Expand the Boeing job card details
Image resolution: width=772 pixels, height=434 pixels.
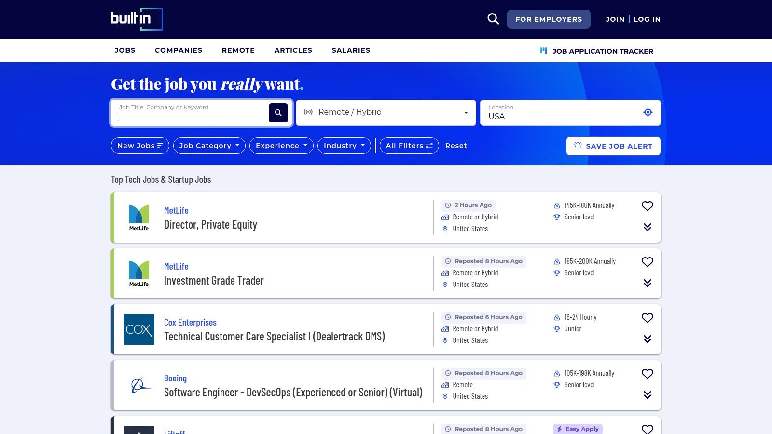(x=648, y=395)
